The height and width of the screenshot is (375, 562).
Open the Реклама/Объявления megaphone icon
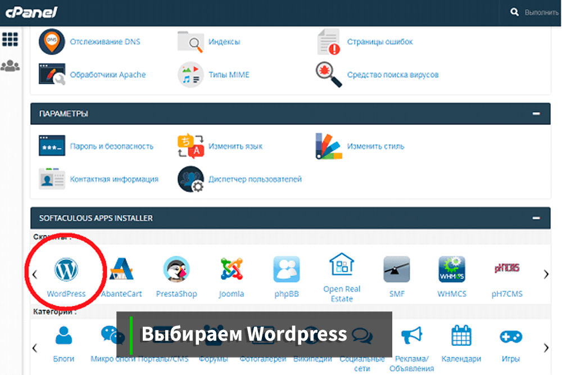411,335
